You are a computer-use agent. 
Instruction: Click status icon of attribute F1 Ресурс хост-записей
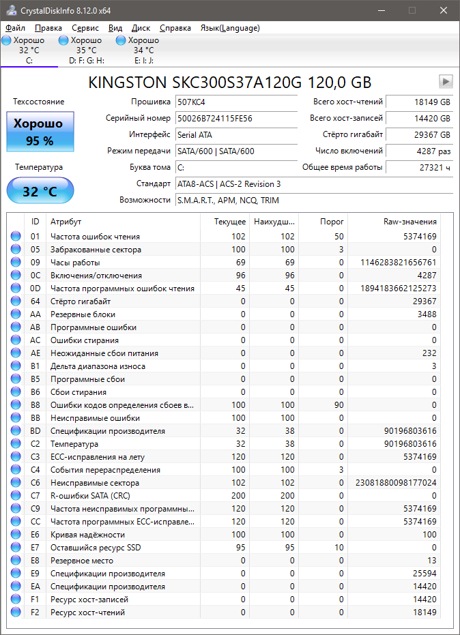(x=16, y=600)
